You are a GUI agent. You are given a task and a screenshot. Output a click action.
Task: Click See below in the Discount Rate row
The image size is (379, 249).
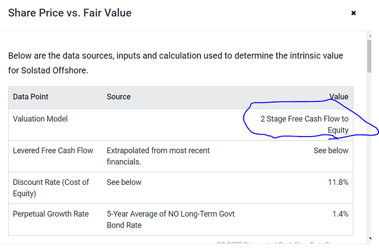(124, 182)
